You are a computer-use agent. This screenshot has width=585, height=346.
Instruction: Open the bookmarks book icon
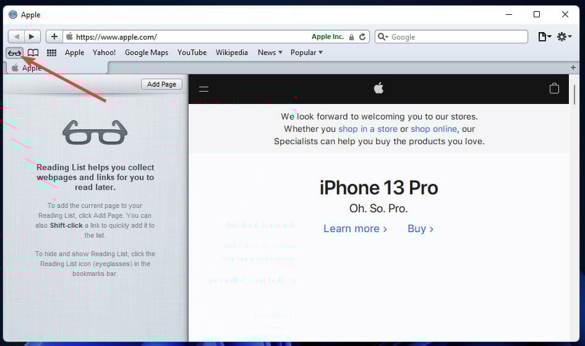[x=33, y=53]
